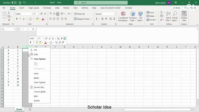Toggle Underline in the ribbon Font group
Viewport: 199px width, 112px height.
pos(24,19)
